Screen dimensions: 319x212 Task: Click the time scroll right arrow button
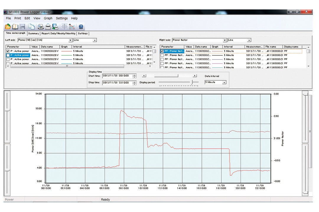pyautogui.click(x=195, y=76)
